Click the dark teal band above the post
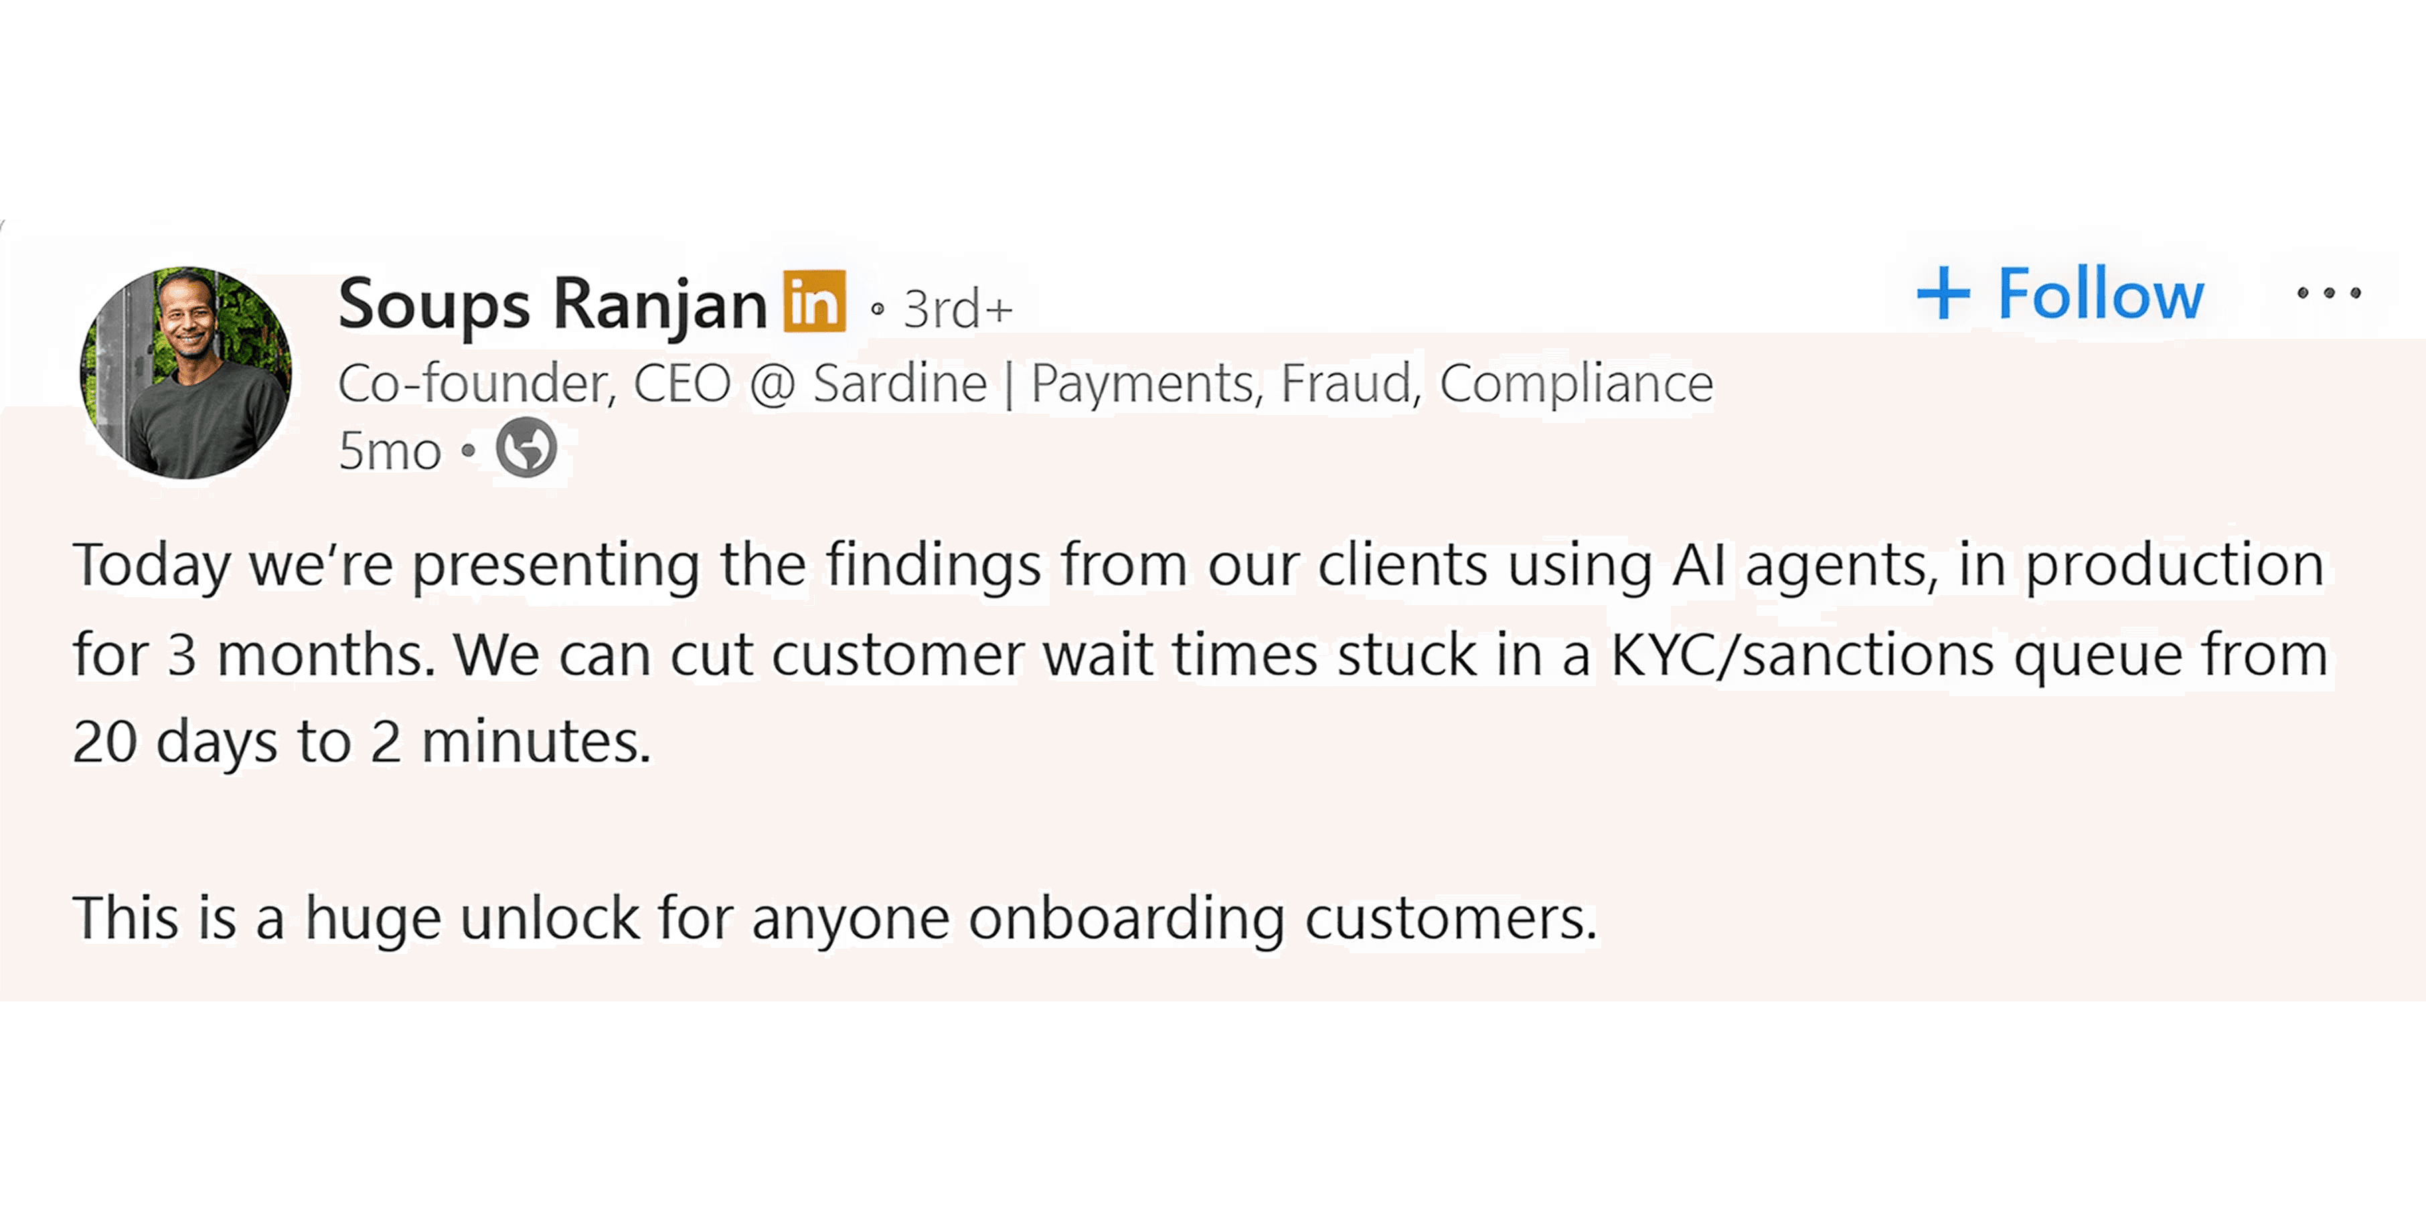2426x1221 pixels. [1213, 108]
